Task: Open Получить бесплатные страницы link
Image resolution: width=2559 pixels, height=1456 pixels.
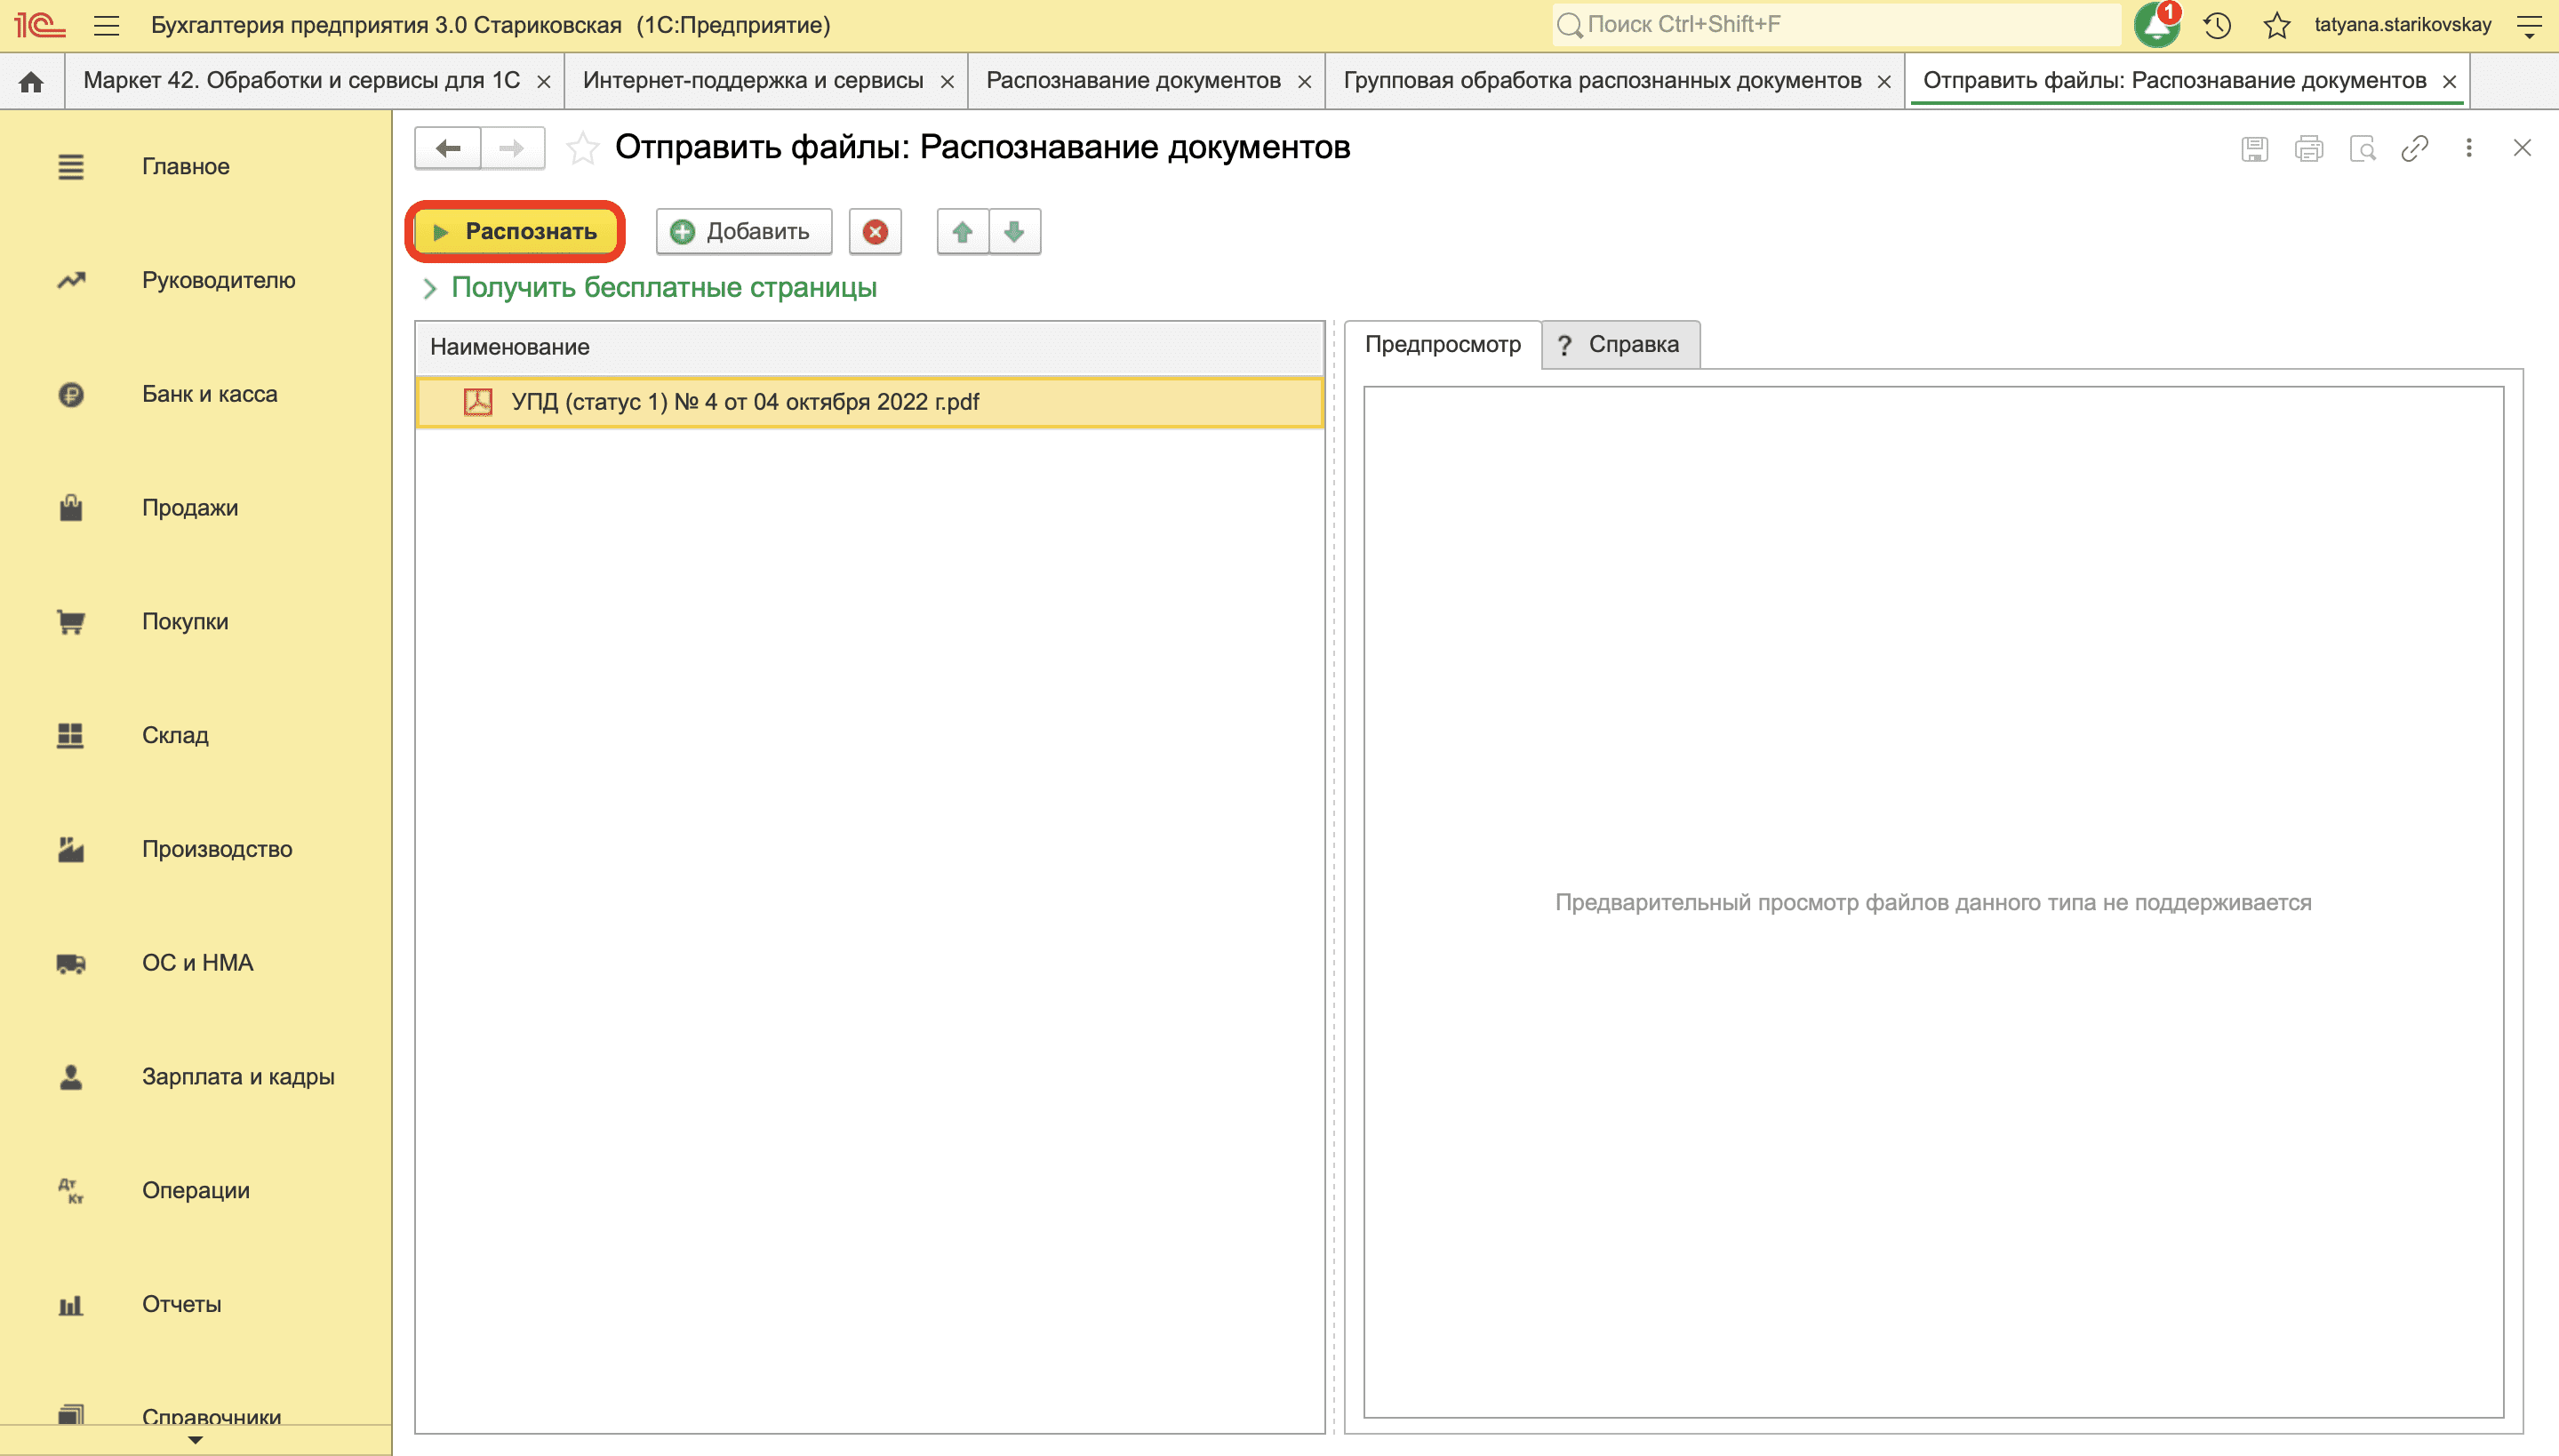Action: pyautogui.click(x=664, y=288)
